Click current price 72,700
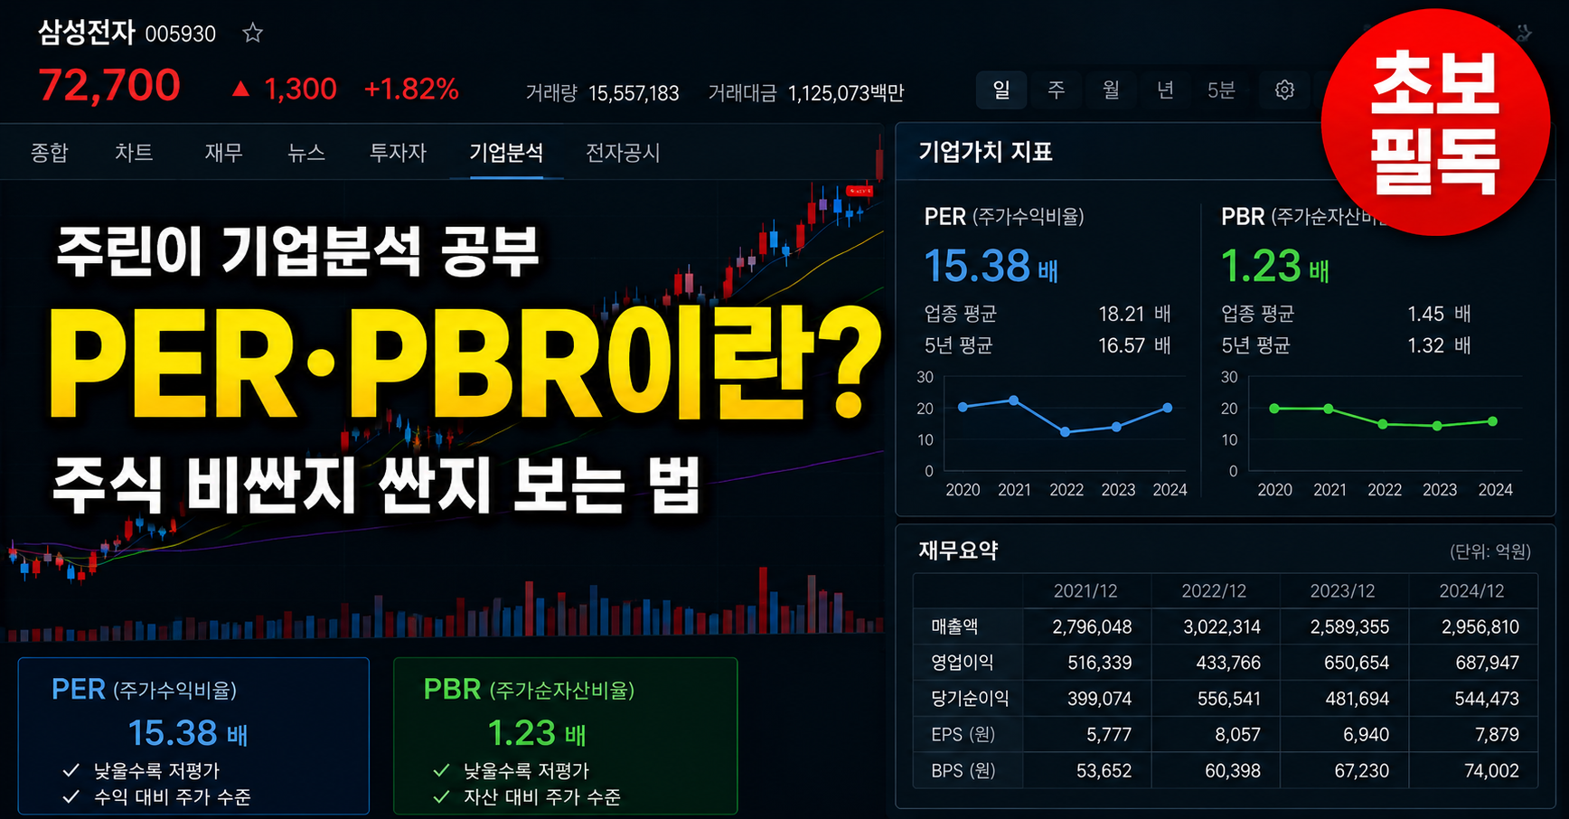 (x=109, y=87)
